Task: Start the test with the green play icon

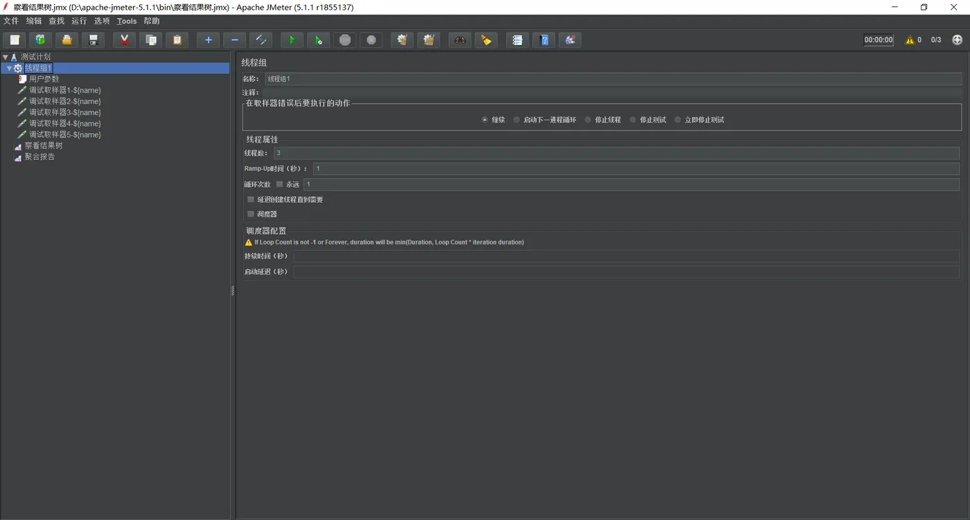Action: [292, 40]
